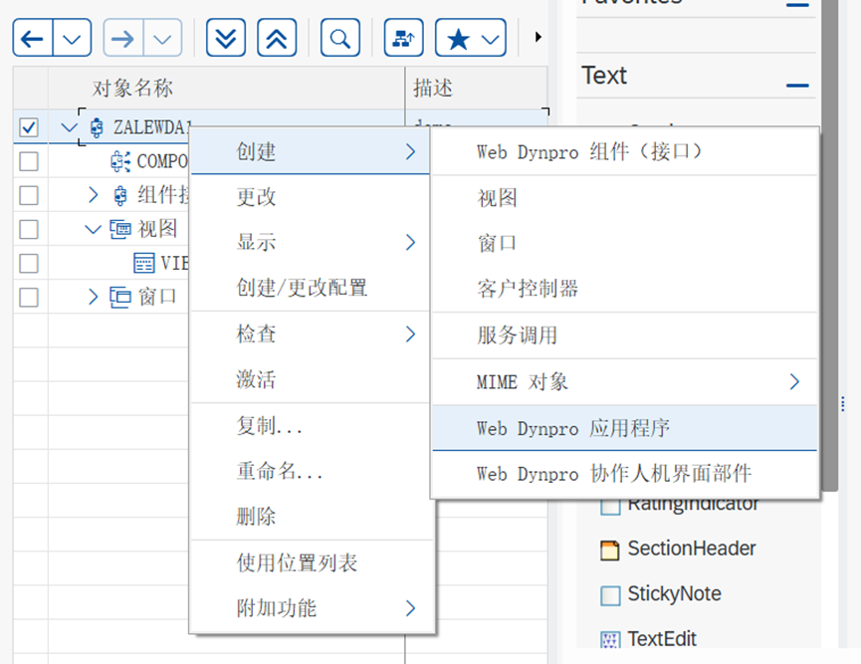Viewport: 861px width, 664px height.
Task: Open the back history dropdown arrow
Action: tap(72, 38)
